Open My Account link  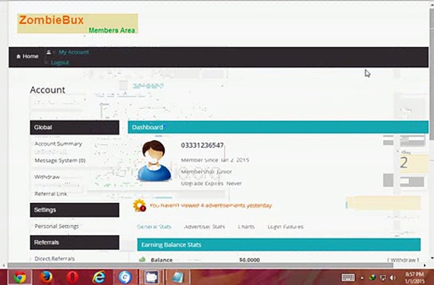click(74, 52)
